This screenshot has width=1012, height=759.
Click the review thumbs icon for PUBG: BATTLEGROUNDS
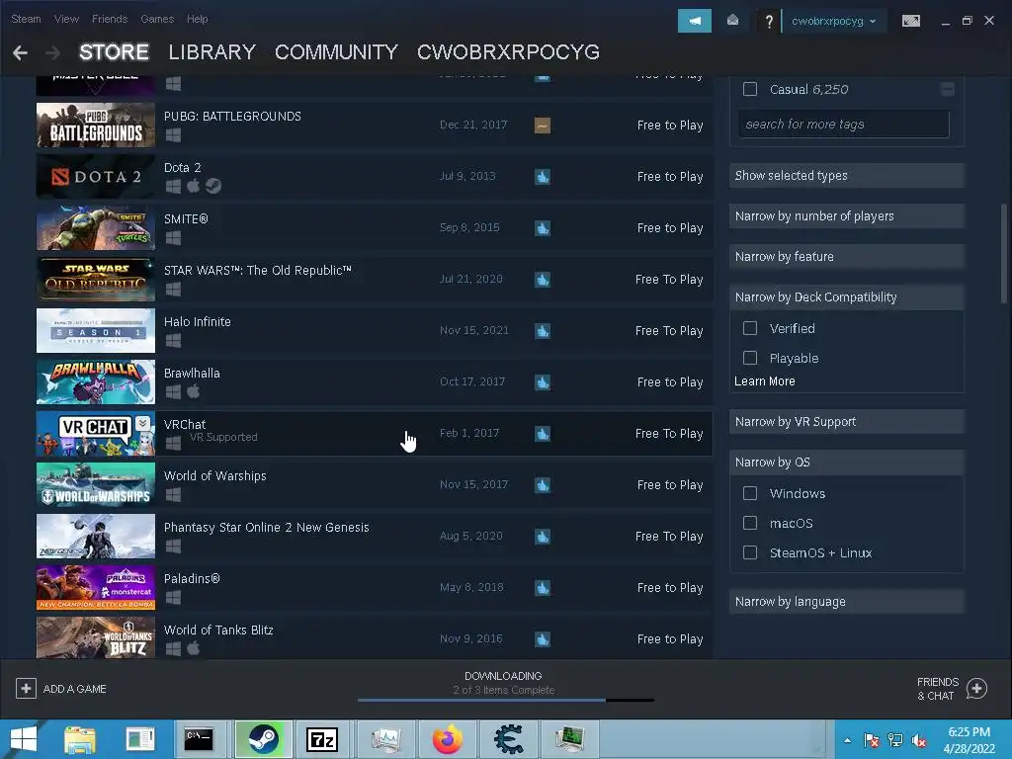tap(543, 126)
